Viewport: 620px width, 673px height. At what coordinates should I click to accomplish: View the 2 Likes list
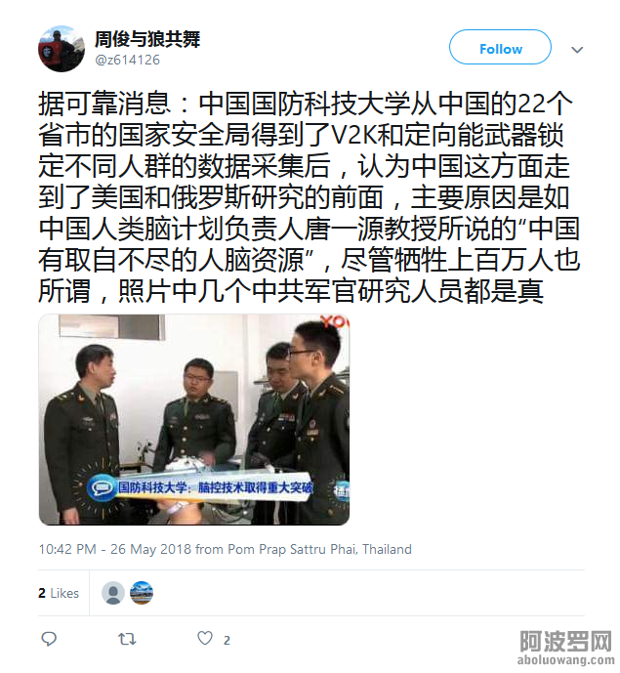pos(59,593)
